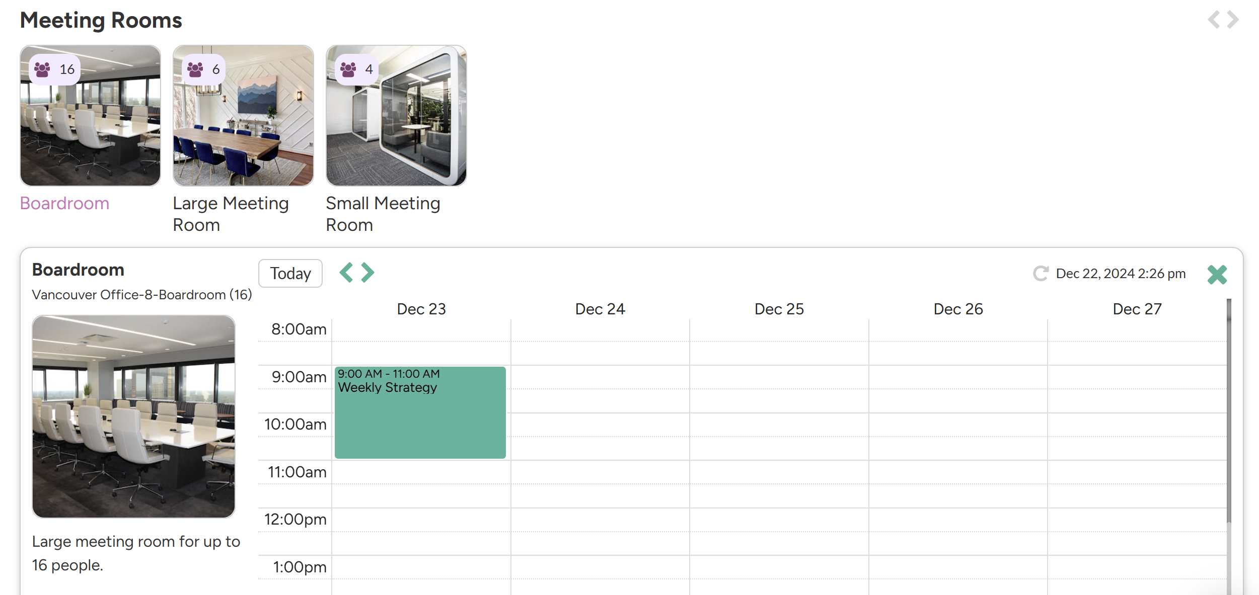The width and height of the screenshot is (1259, 595).
Task: Open the Weekly Strategy calendar event
Action: 420,412
